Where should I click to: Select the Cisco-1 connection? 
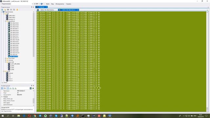pyautogui.click(x=10, y=79)
